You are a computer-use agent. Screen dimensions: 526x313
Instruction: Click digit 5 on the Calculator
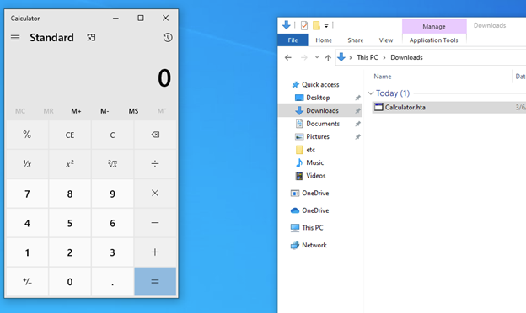pos(70,223)
